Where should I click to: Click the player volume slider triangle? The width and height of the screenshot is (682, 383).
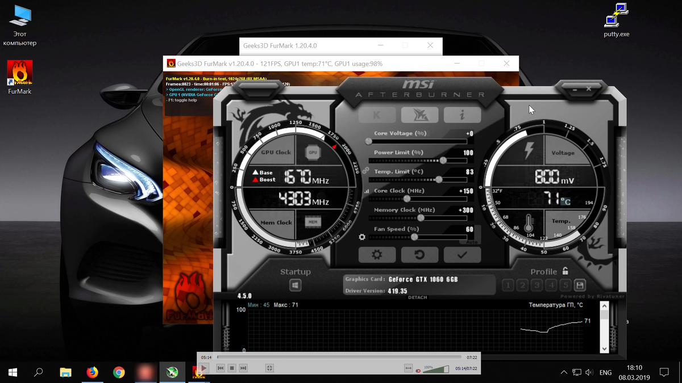(436, 369)
